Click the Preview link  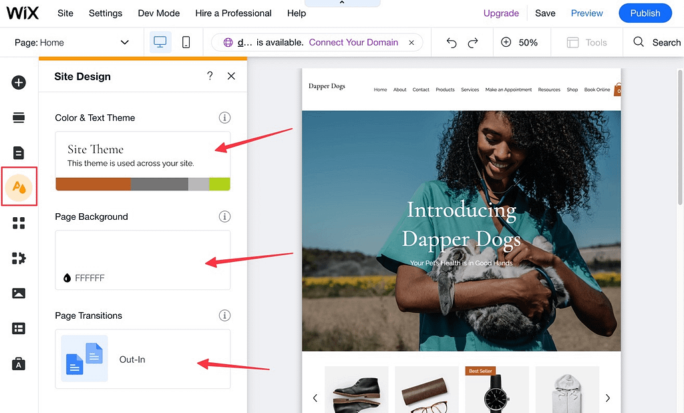586,13
